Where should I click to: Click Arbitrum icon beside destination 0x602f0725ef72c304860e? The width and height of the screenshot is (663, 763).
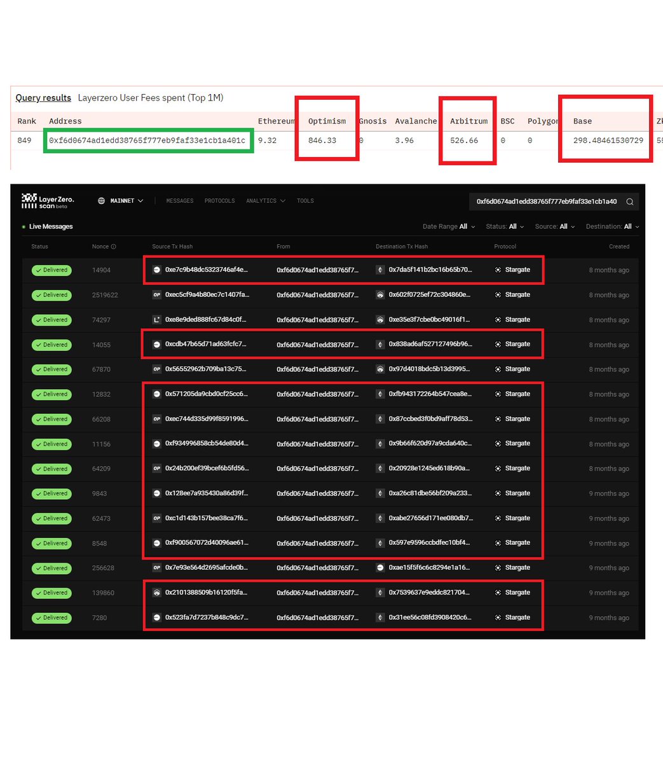(380, 295)
